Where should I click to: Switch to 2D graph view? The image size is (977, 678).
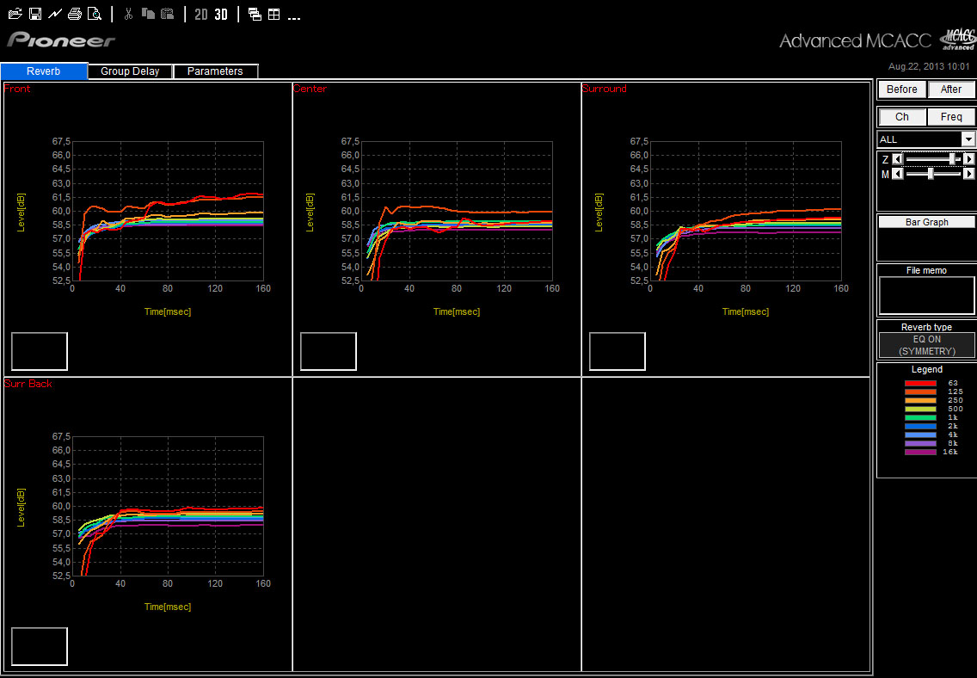(x=200, y=14)
